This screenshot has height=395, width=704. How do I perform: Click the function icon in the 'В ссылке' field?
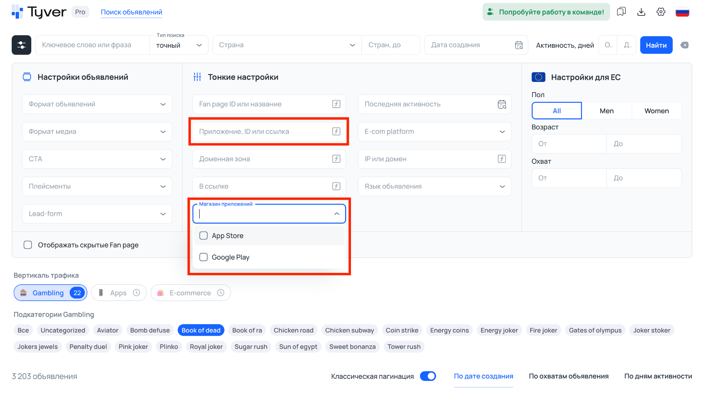(336, 186)
